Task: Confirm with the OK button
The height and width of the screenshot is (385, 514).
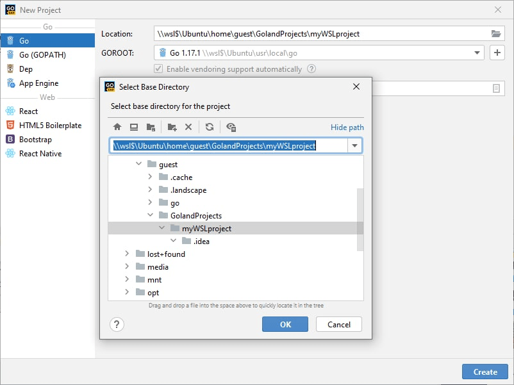Action: [285, 324]
